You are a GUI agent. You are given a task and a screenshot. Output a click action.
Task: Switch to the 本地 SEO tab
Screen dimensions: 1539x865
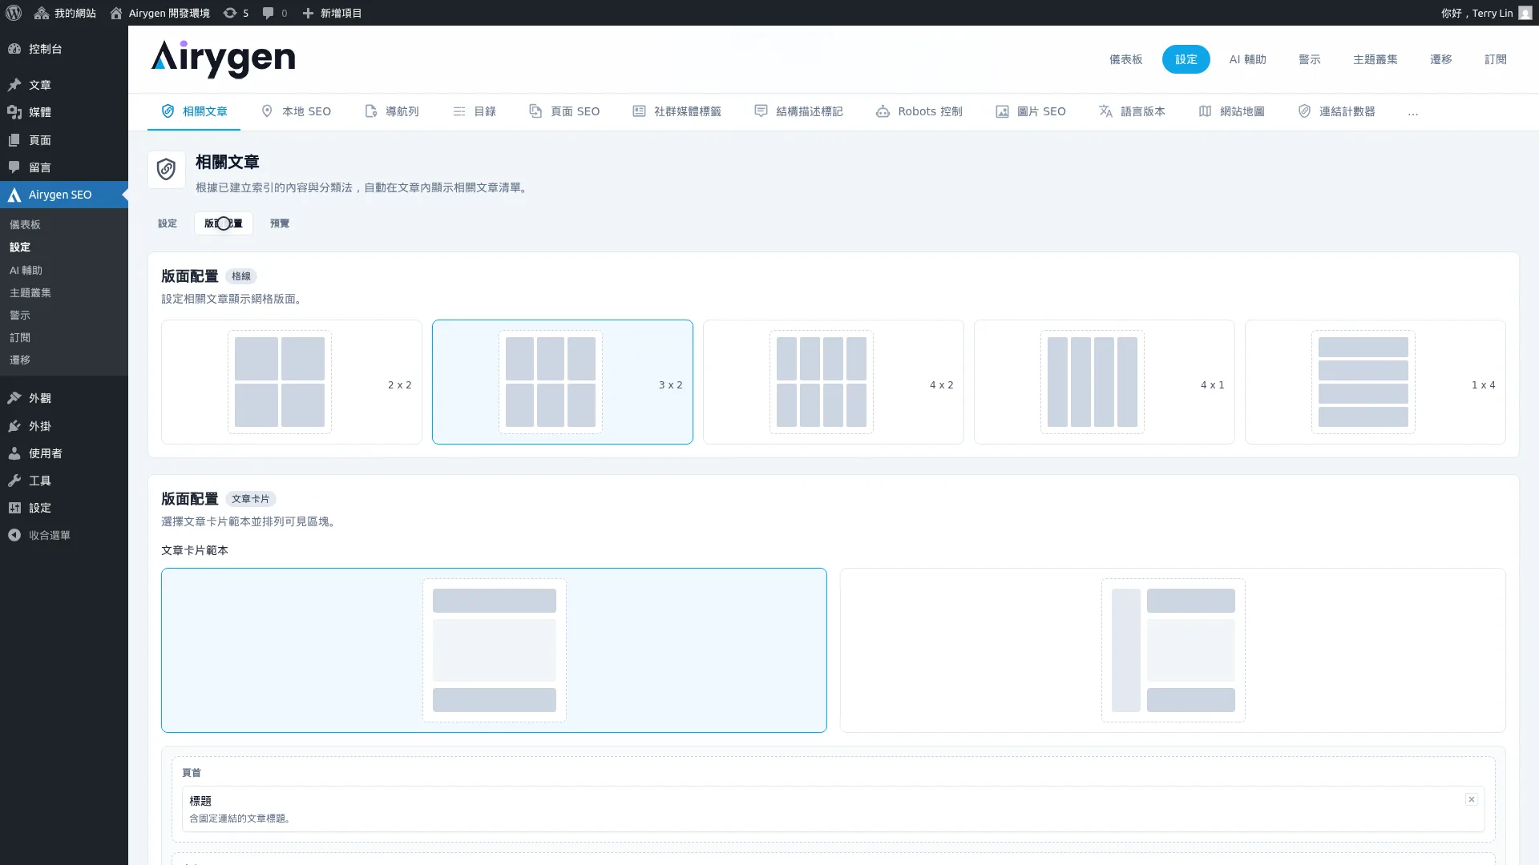coord(296,111)
